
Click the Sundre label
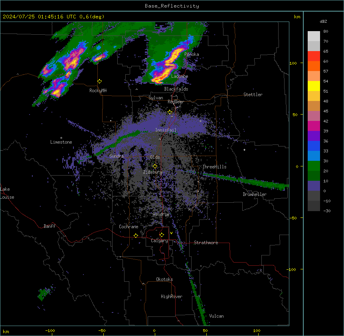[117, 156]
